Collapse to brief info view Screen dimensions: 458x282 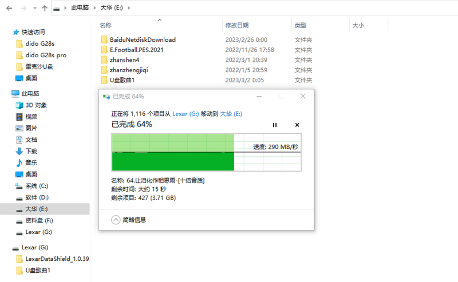[x=116, y=219]
